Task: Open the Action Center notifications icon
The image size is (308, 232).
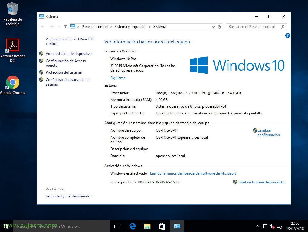Action: [280, 226]
